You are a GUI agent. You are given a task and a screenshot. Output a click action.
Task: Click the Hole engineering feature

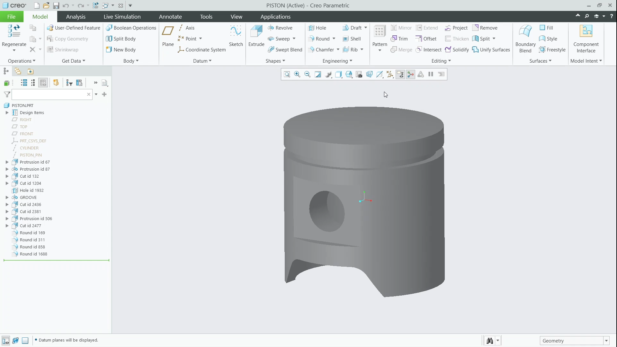317,28
